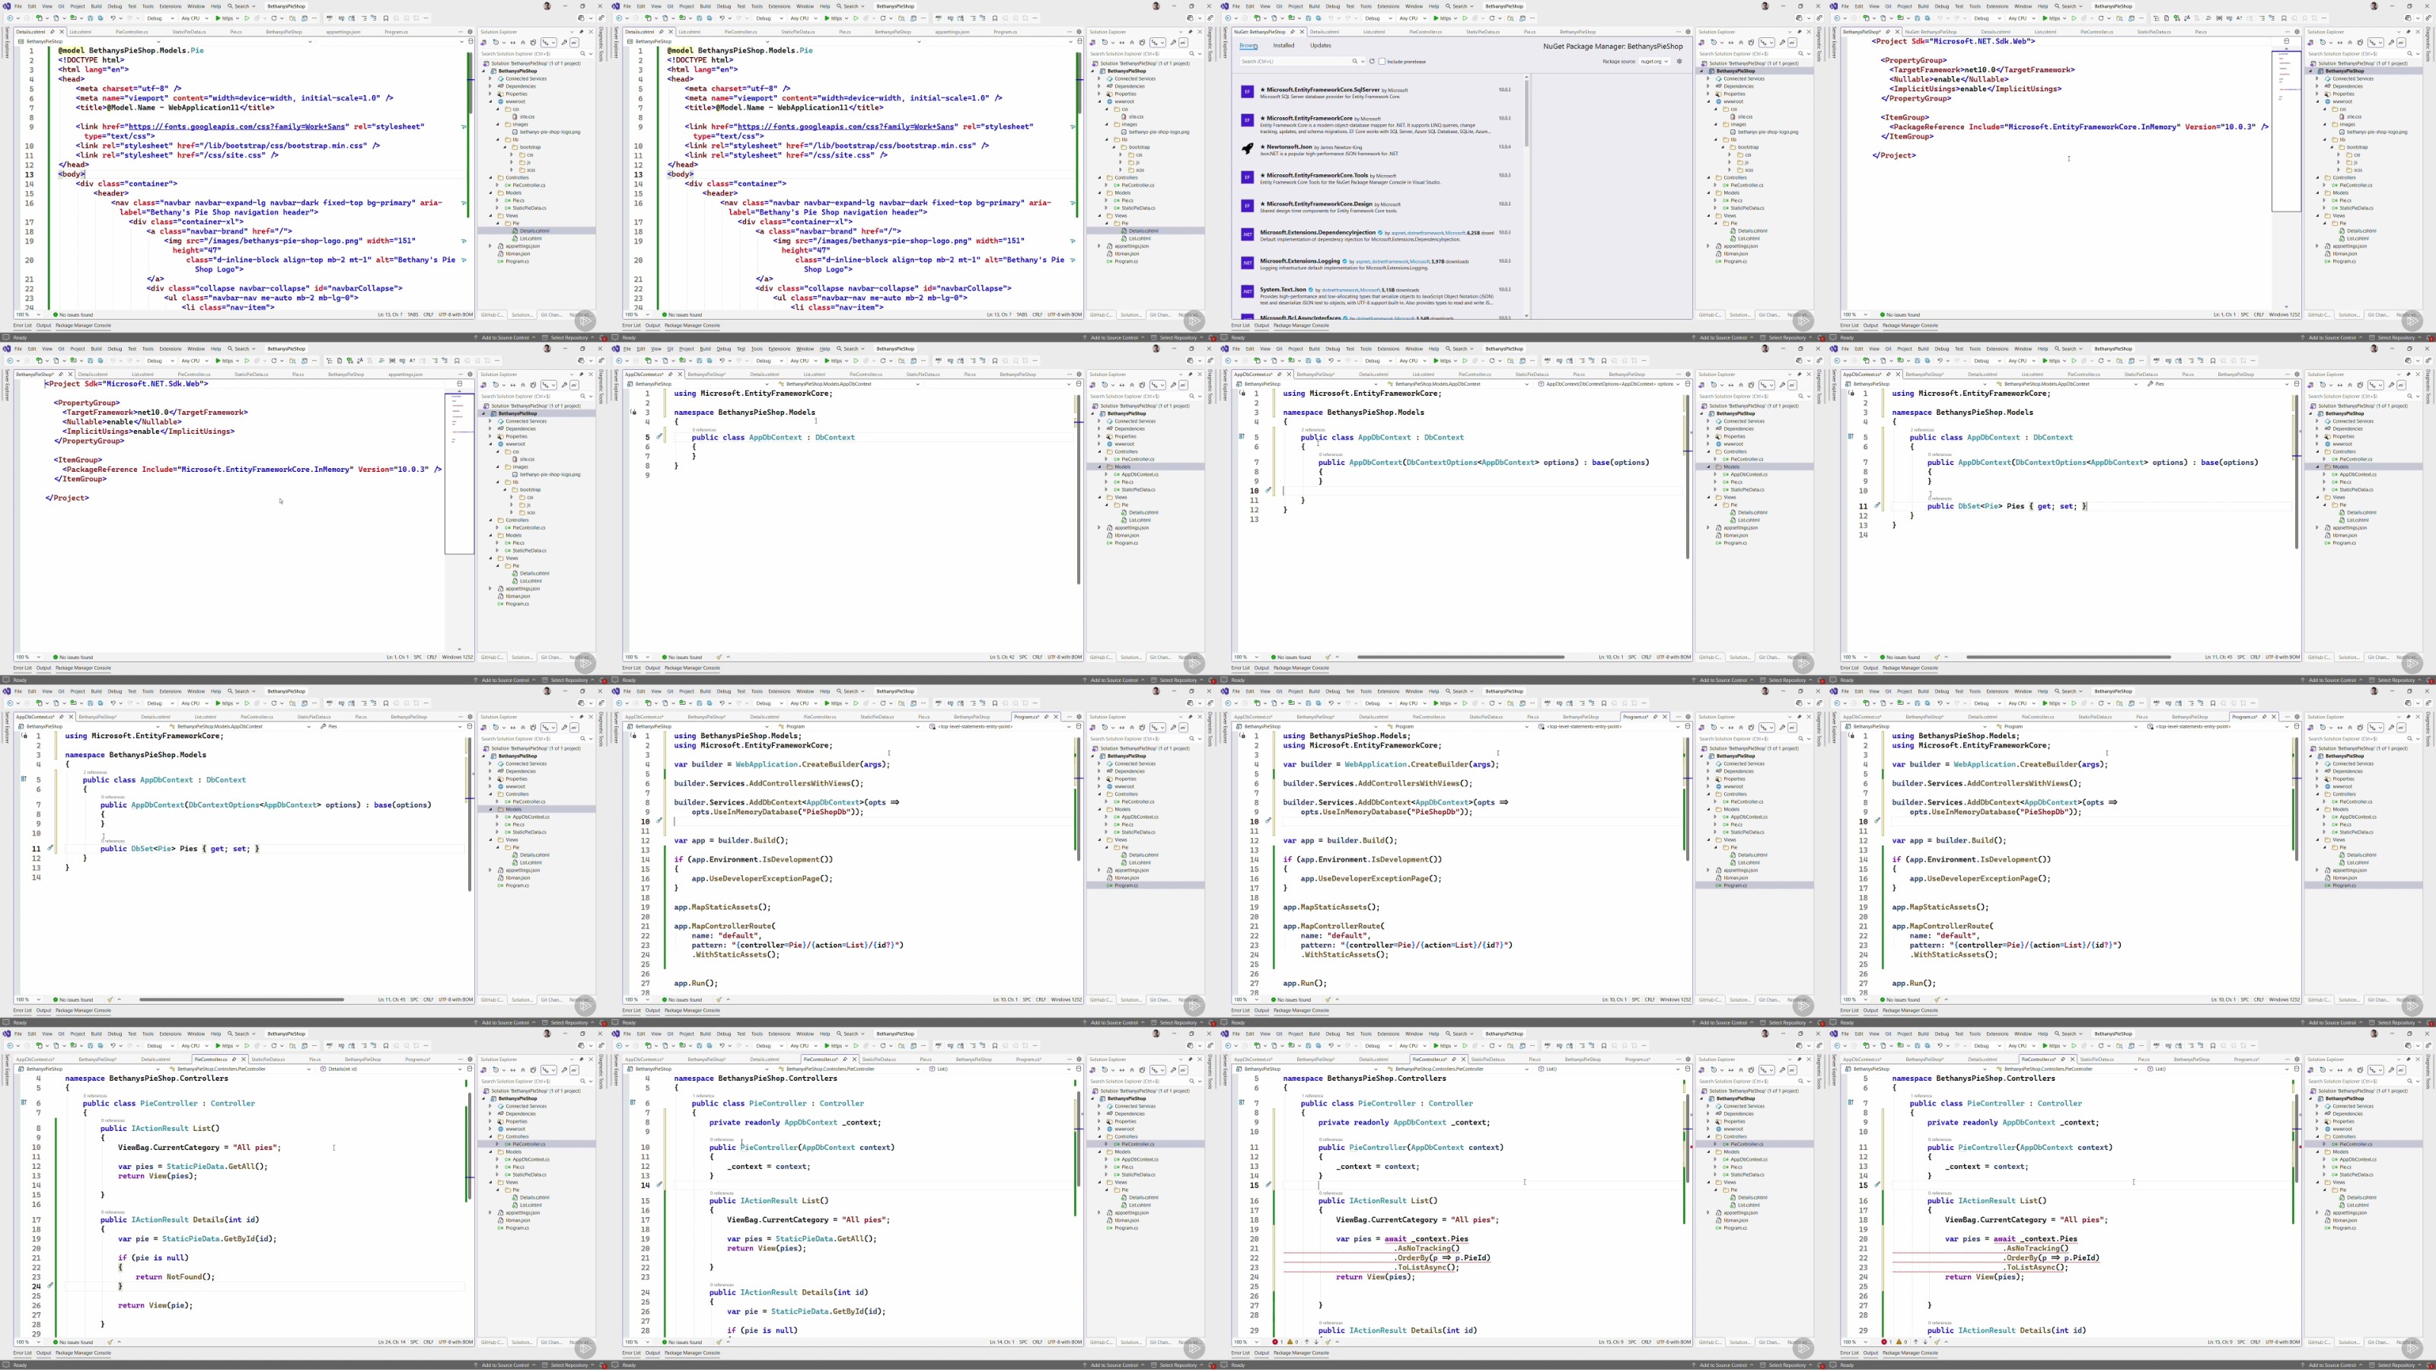Click the System.Text.Json .NET package icon
2436x1370 pixels.
point(1248,292)
